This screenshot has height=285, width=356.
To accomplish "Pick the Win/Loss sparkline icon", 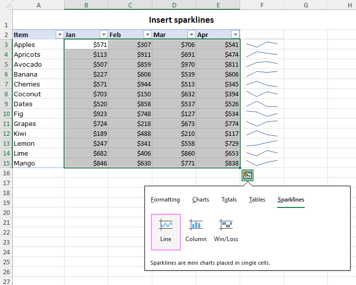I will click(x=226, y=225).
